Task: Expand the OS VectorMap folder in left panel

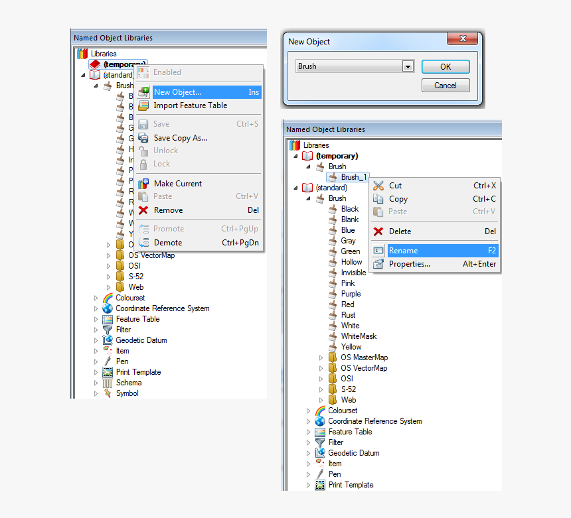Action: [108, 256]
